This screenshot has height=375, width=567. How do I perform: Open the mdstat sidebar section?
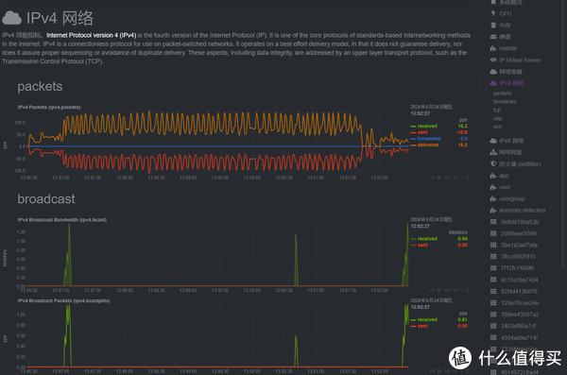pyautogui.click(x=507, y=48)
